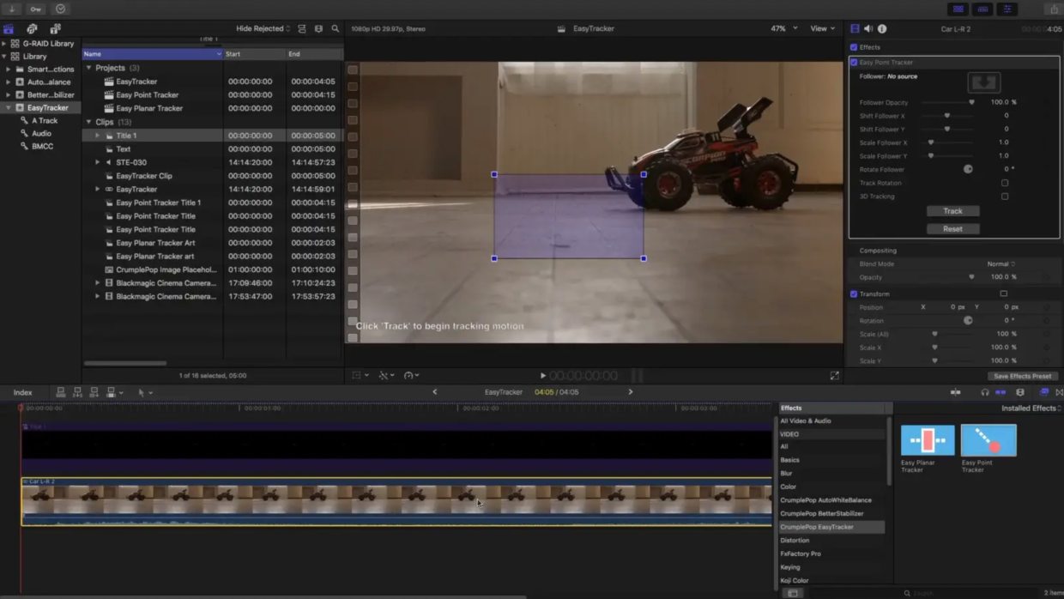
Task: Click the follower source drop well
Action: click(983, 82)
